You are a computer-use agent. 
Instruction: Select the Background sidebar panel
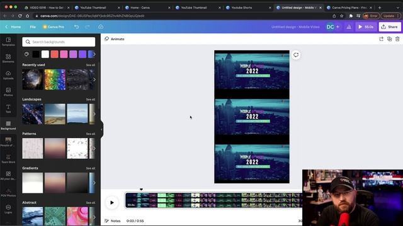tap(8, 126)
